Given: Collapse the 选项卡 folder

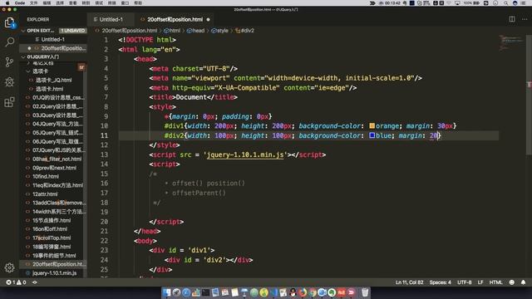Looking at the screenshot, I should tap(28, 71).
